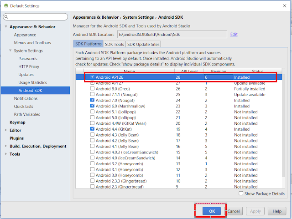Collapse the Appearance & Behavior section
Screen dimensions: 292x219
point(6,27)
